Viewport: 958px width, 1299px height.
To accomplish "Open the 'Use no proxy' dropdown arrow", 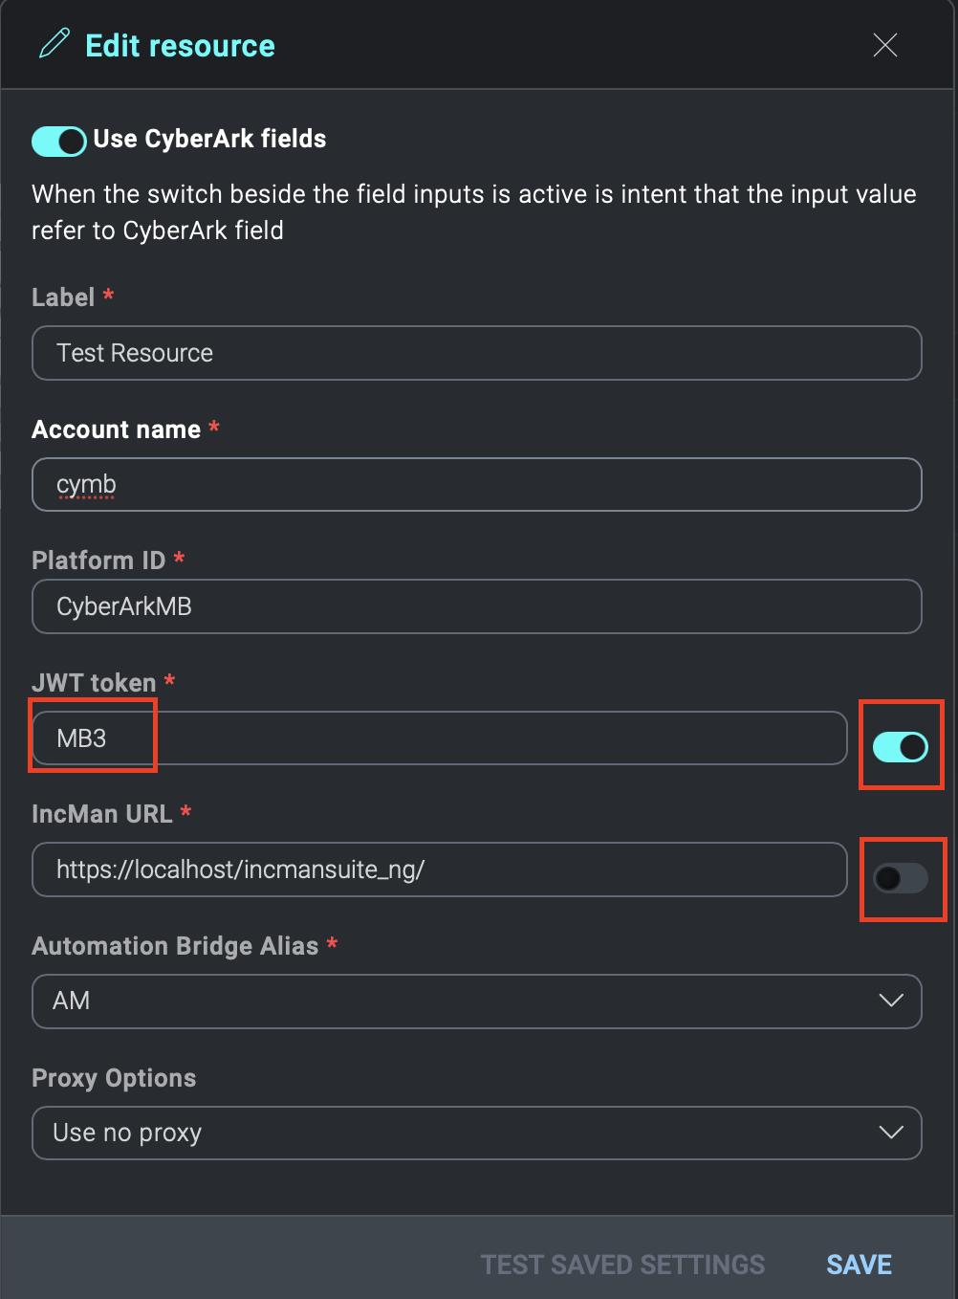I will click(891, 1133).
